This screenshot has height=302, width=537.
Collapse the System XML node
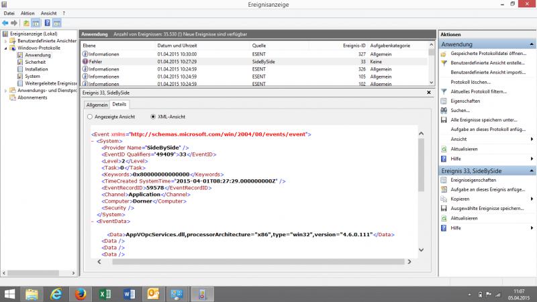click(x=93, y=141)
